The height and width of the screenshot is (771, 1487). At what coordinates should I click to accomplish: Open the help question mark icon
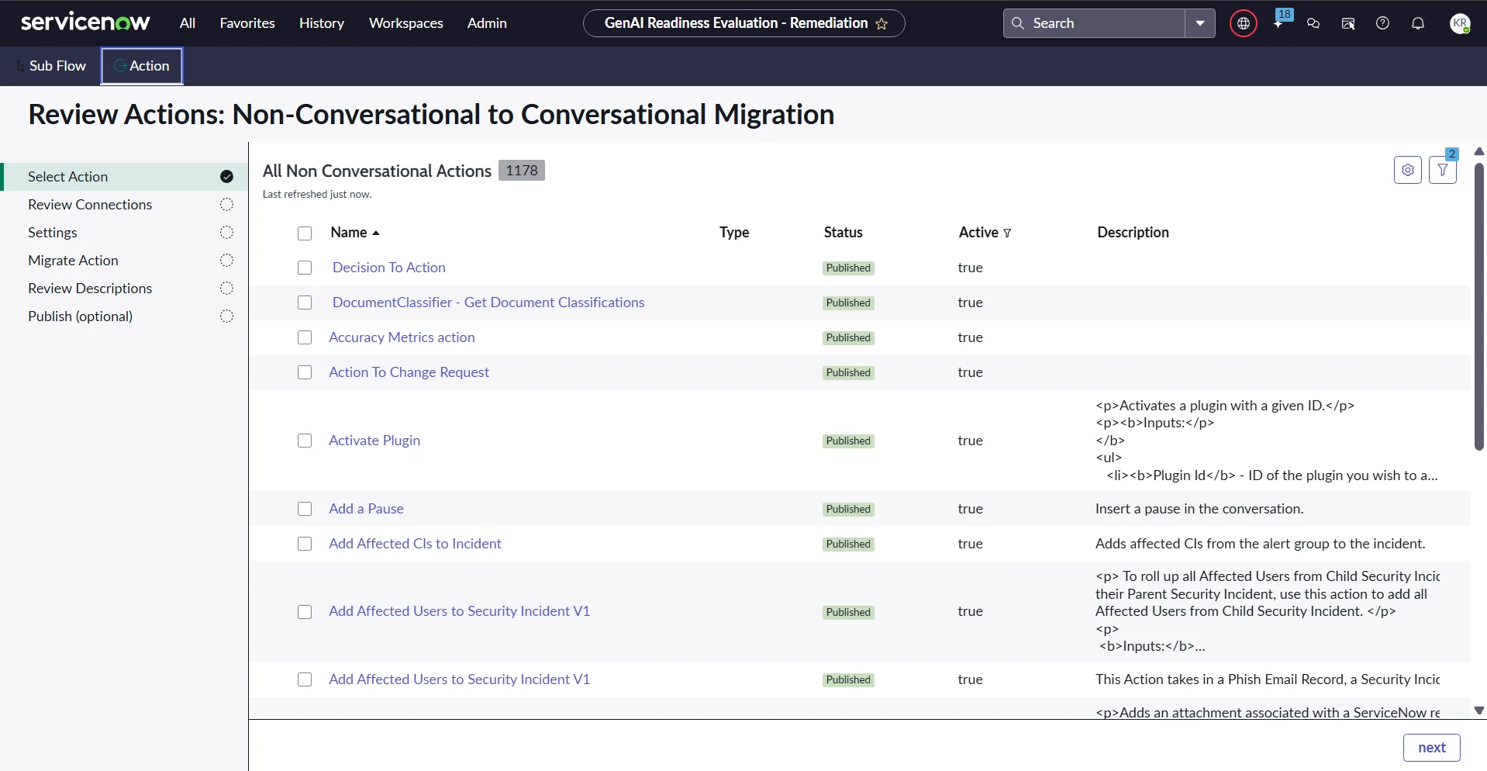click(x=1382, y=23)
